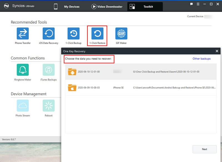Switch to the Video Downloader tab
Image resolution: width=222 pixels, height=162 pixels.
tap(110, 7)
